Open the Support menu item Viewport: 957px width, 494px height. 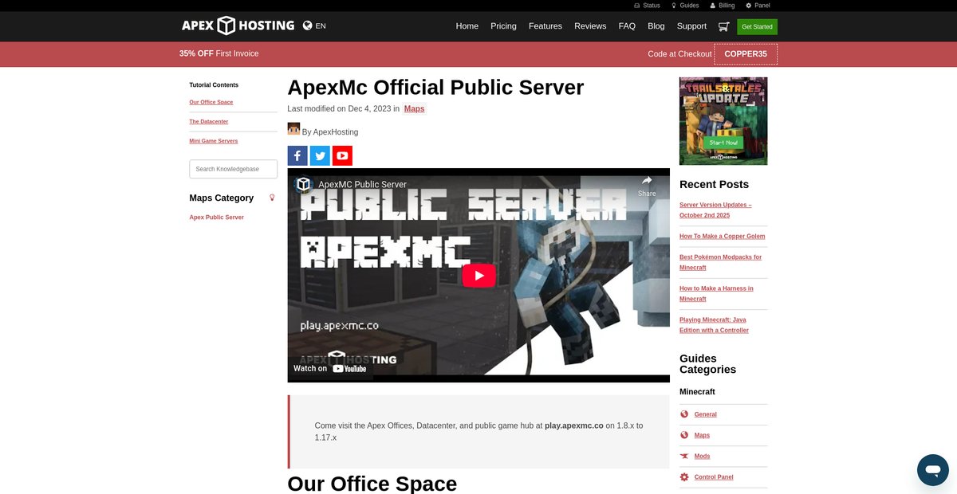(691, 26)
